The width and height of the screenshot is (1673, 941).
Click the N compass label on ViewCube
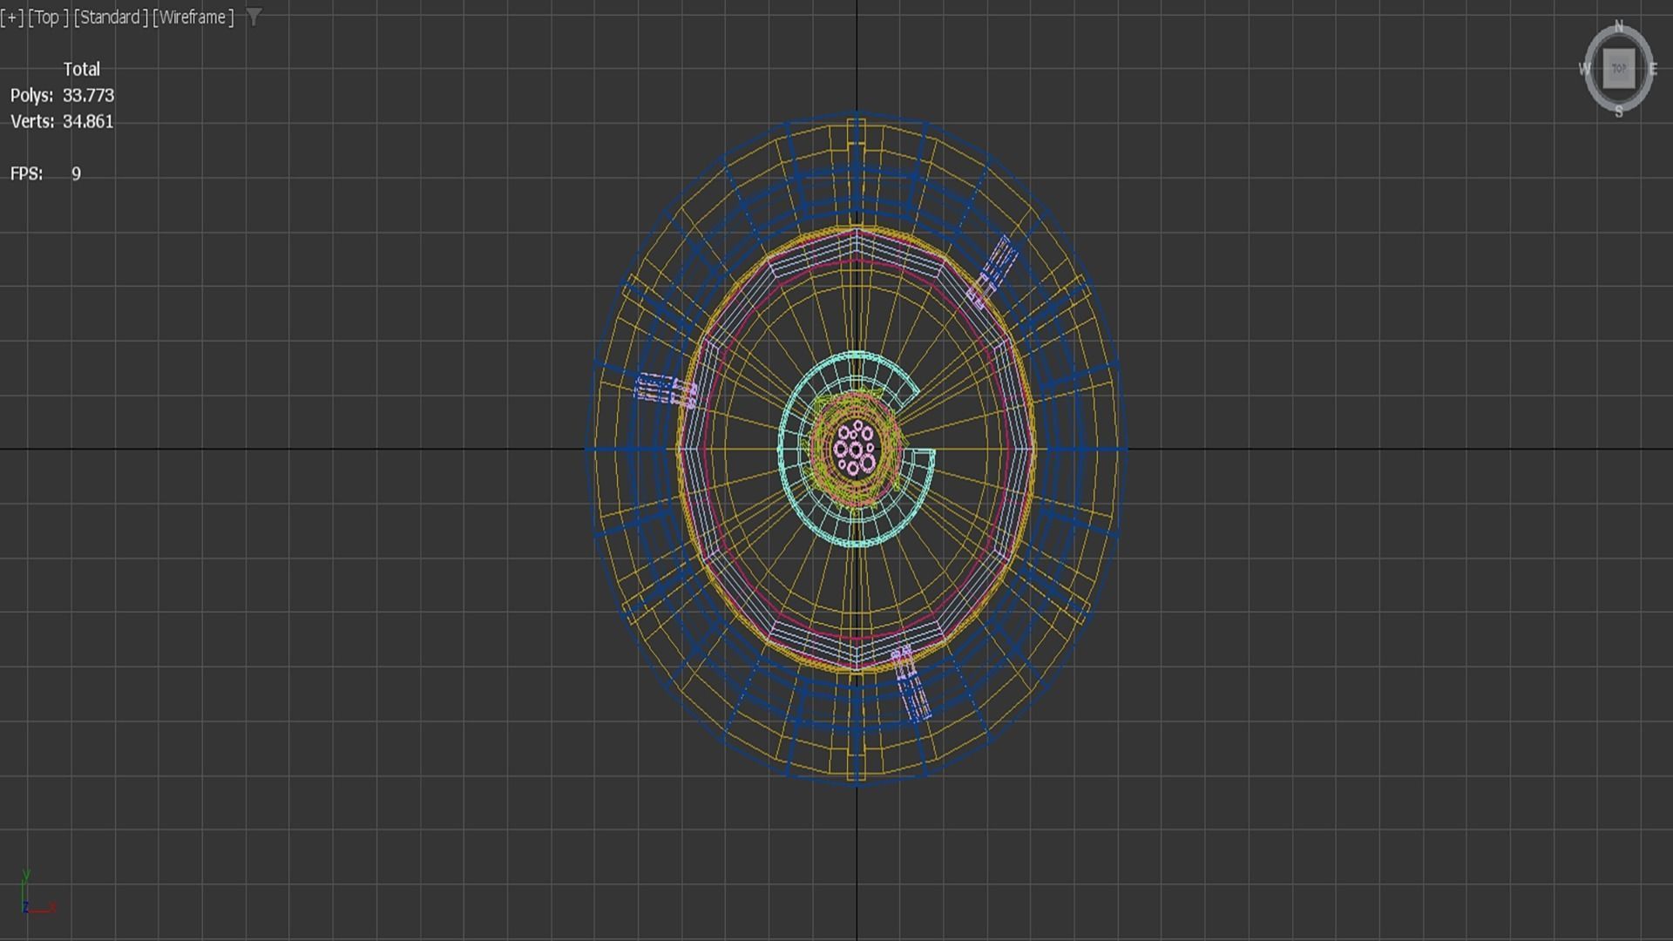coord(1619,27)
